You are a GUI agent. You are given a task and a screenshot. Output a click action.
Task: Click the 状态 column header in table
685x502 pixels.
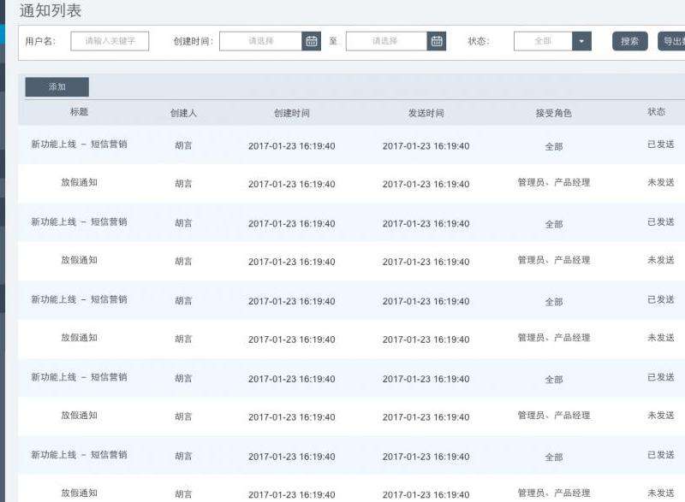(x=657, y=112)
